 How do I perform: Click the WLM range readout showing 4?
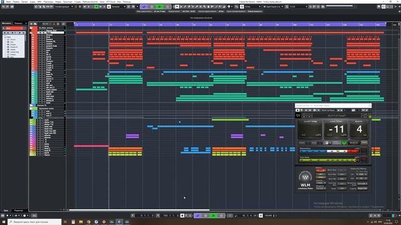(x=359, y=129)
